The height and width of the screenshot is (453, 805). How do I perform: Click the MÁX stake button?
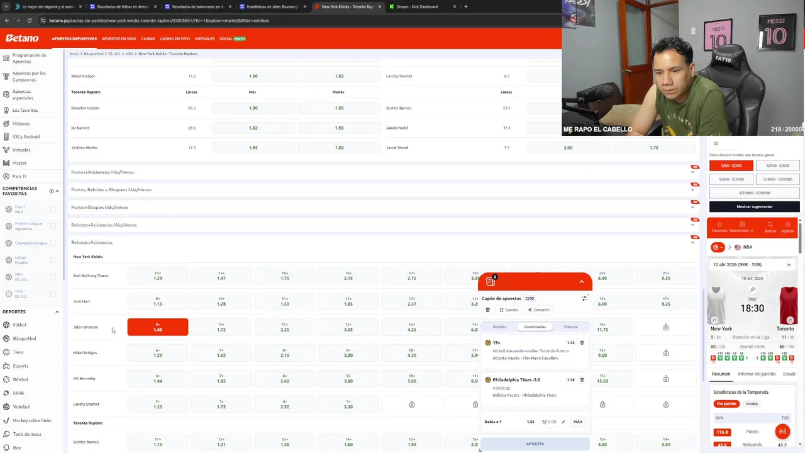578,422
